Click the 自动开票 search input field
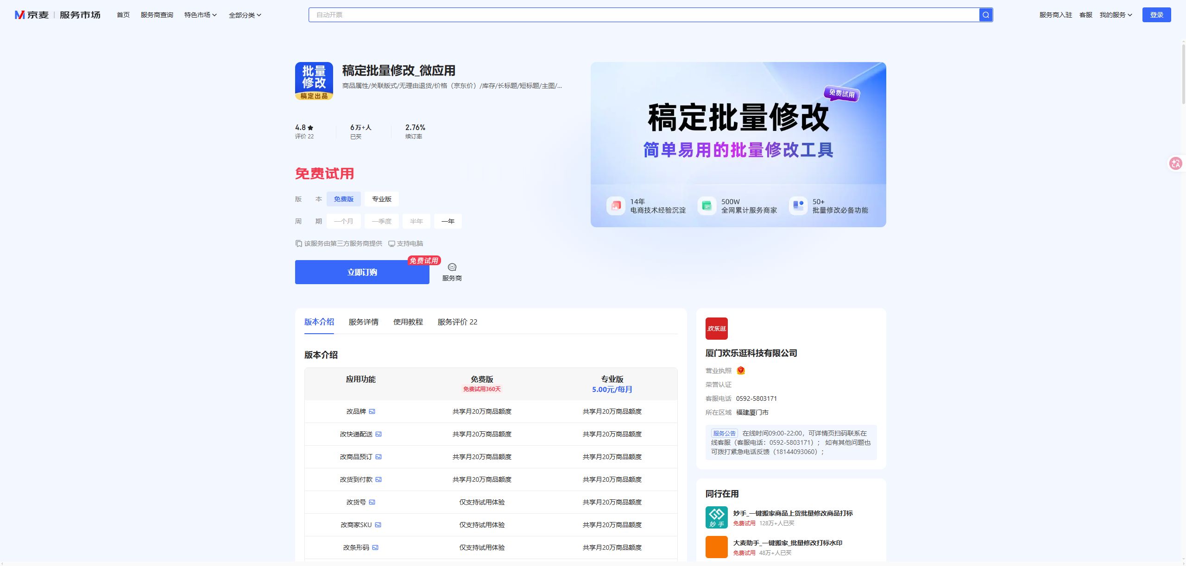Image resolution: width=1186 pixels, height=566 pixels. 644,15
